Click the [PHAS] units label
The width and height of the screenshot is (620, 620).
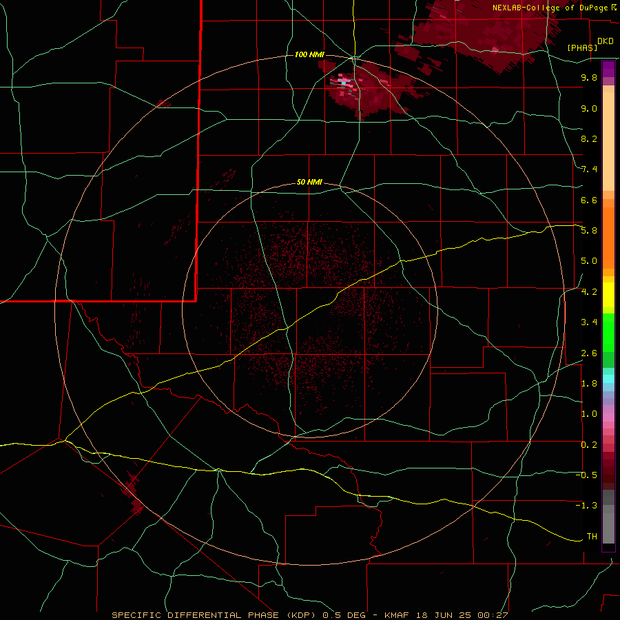(x=582, y=48)
